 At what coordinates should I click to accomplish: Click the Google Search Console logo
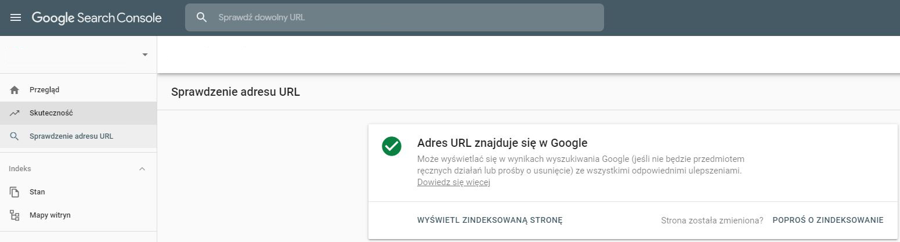pyautogui.click(x=97, y=17)
